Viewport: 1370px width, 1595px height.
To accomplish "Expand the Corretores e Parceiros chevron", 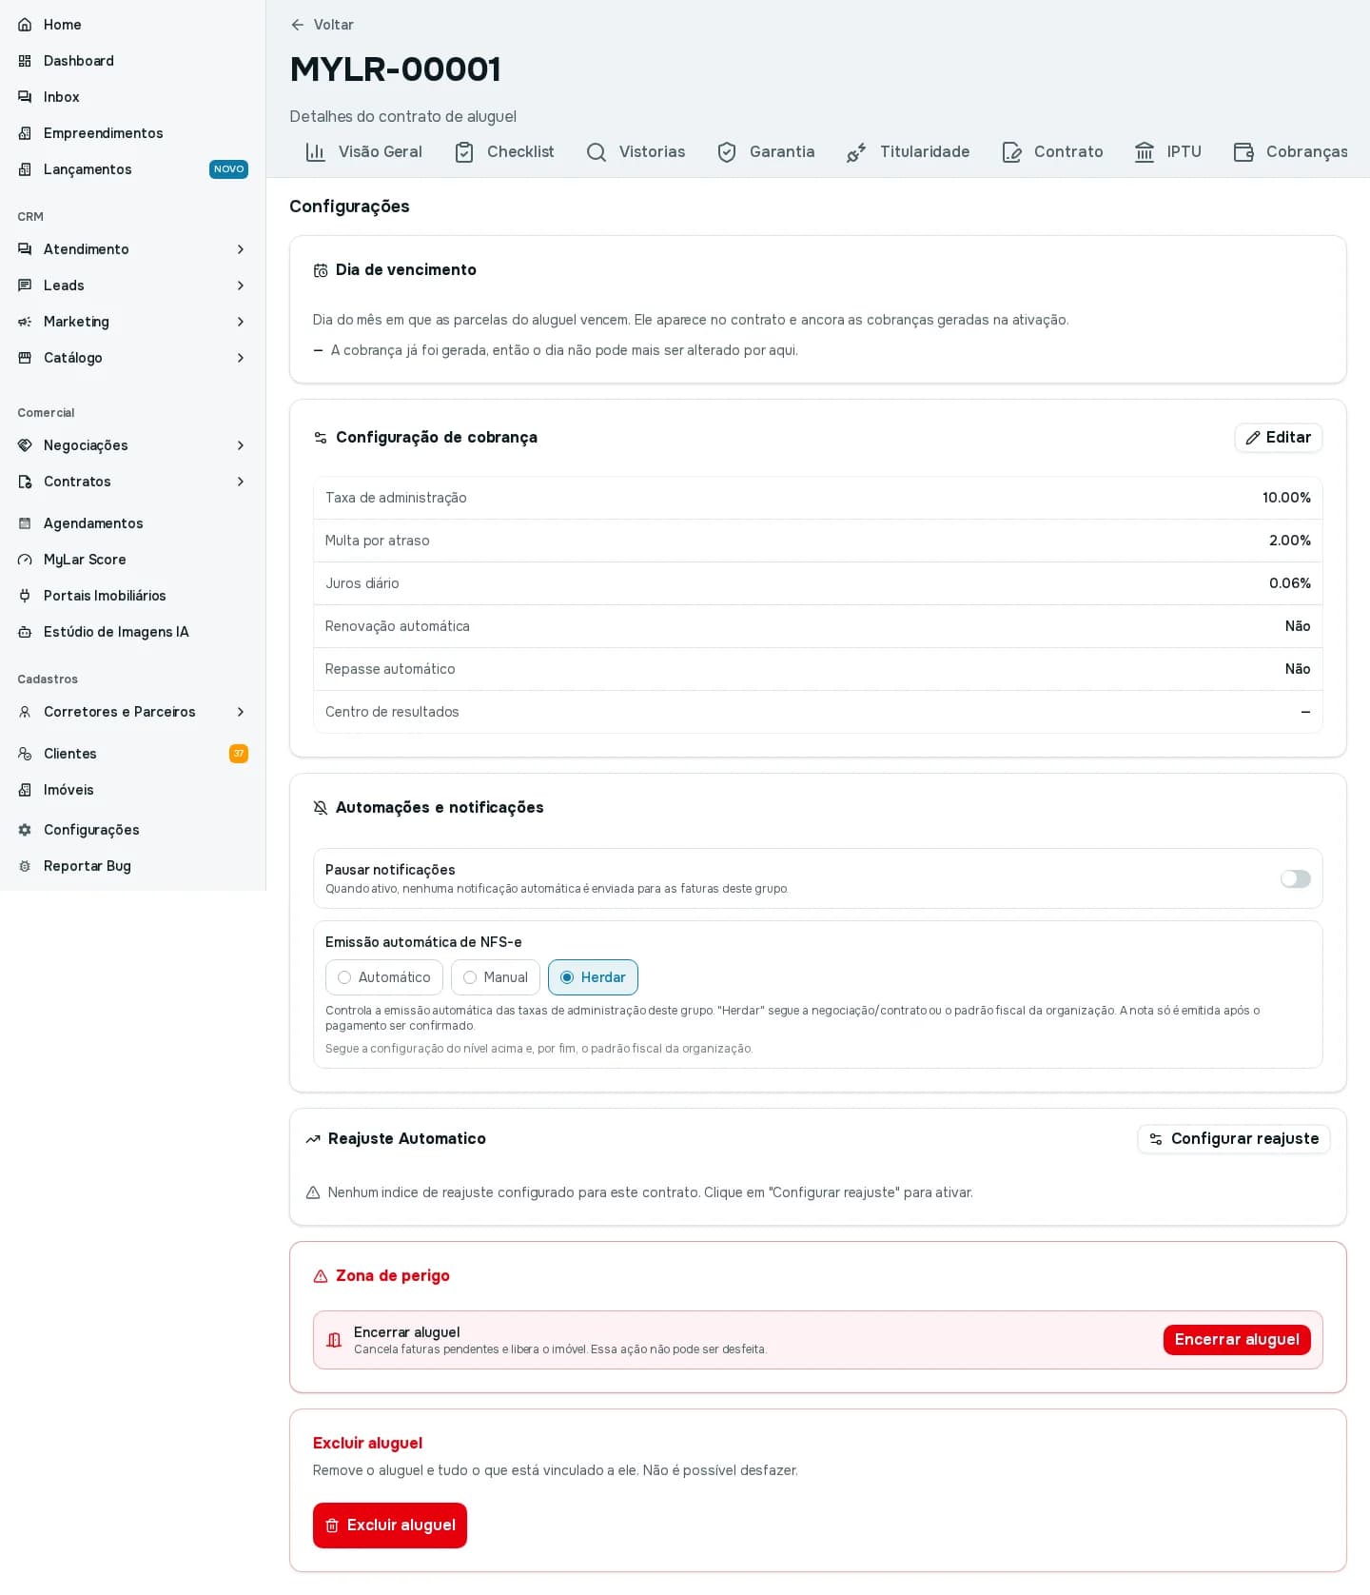I will [x=241, y=712].
